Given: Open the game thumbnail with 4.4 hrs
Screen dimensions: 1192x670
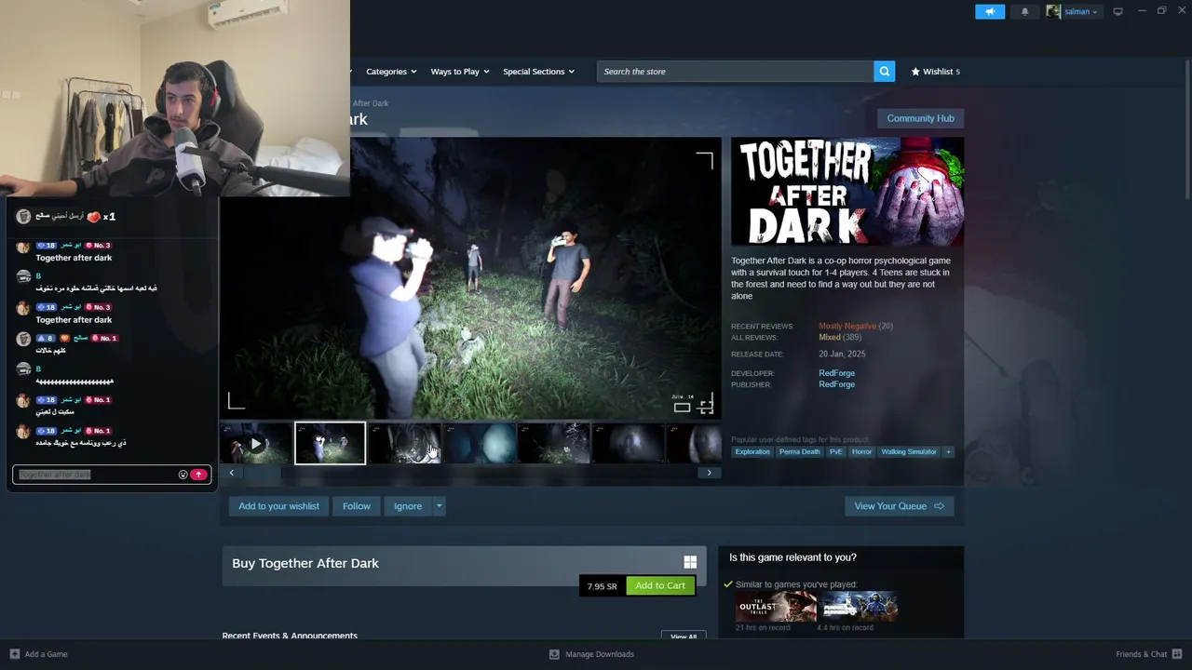Looking at the screenshot, I should (857, 607).
